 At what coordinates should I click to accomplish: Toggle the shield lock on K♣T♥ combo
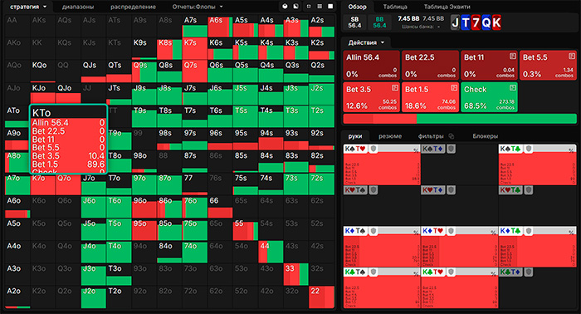tap(451, 272)
